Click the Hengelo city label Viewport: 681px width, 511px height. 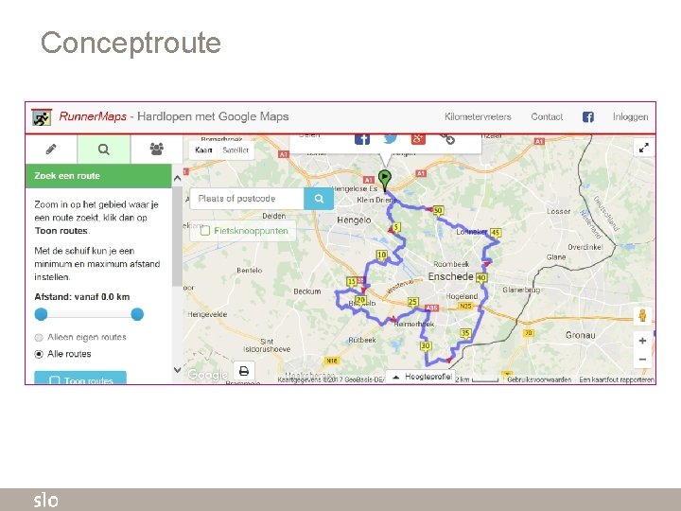(354, 220)
